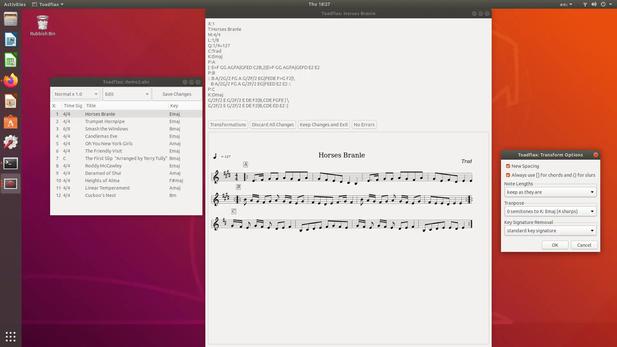Click the Edit menu in demo2.abc window

point(126,93)
